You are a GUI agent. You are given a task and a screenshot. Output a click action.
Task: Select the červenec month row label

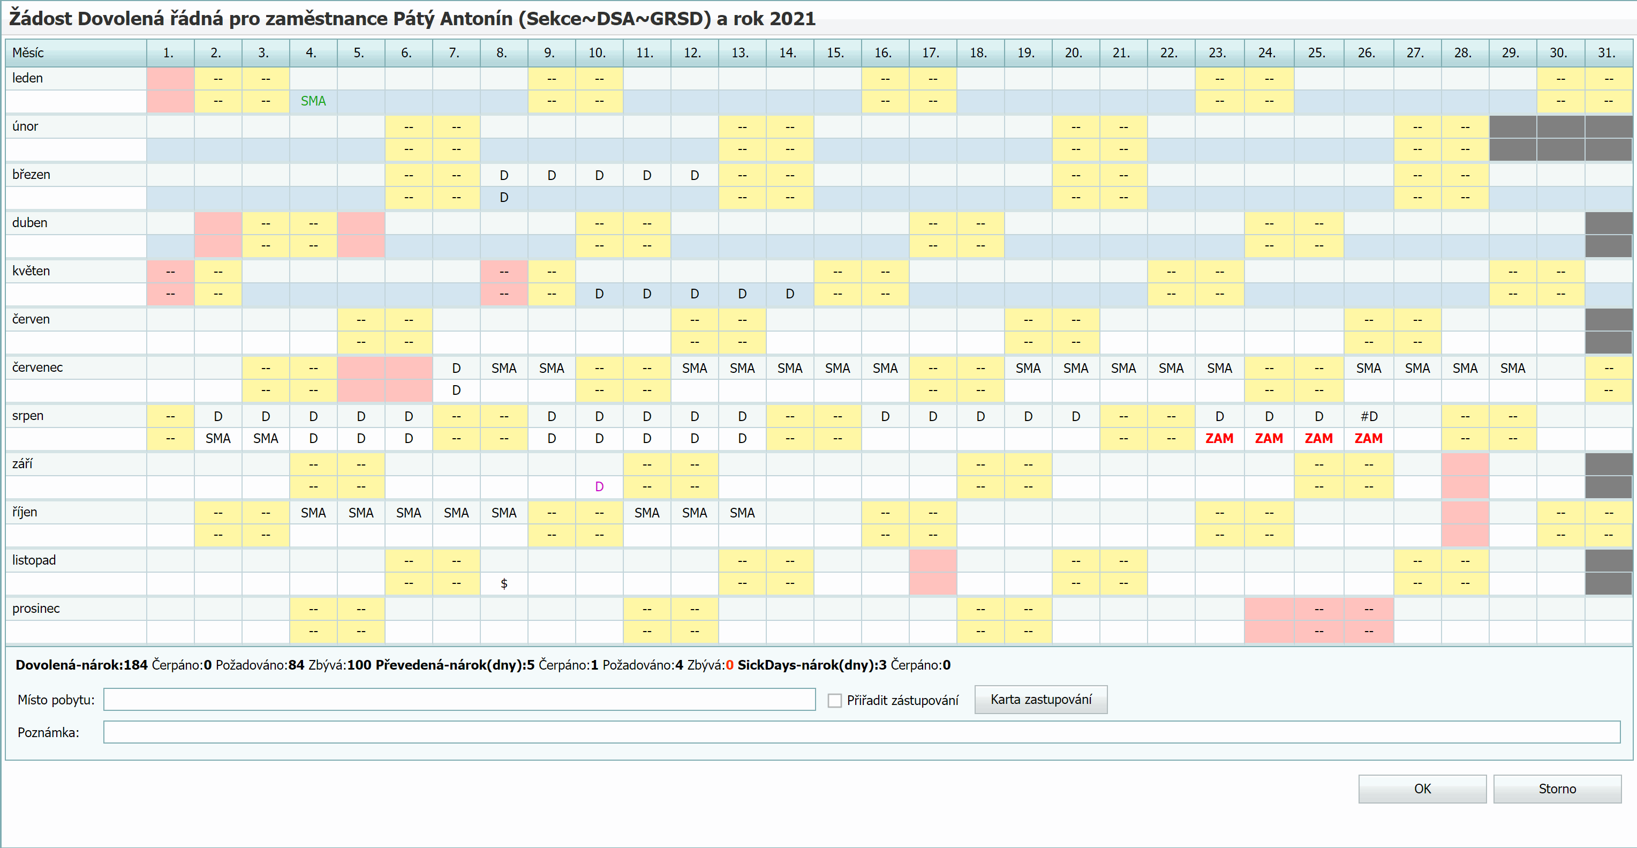click(x=76, y=368)
